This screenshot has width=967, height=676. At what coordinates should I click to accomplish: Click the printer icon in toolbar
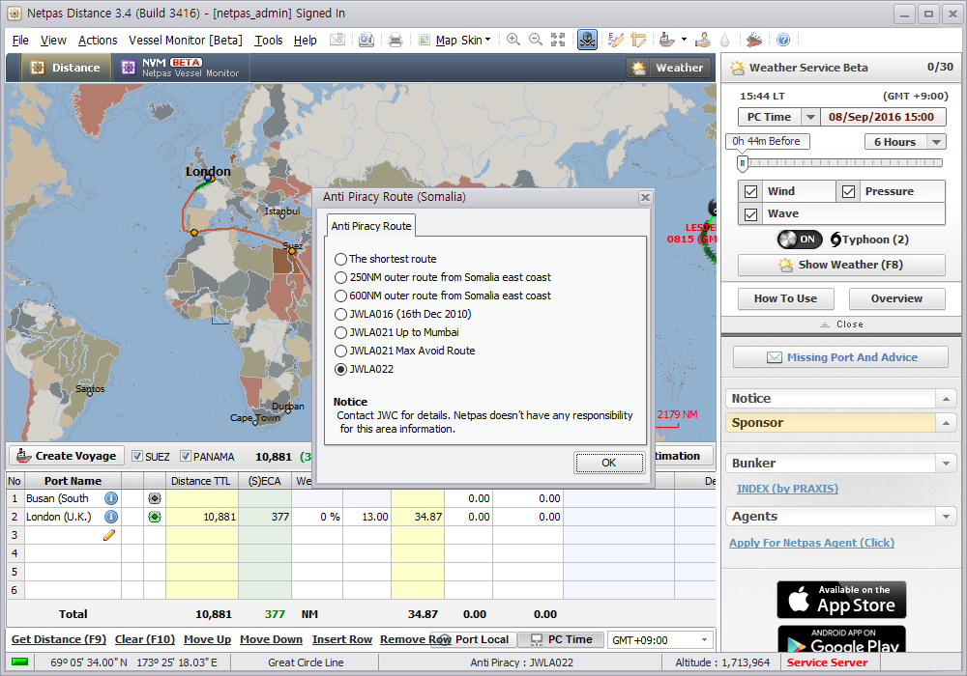point(396,40)
